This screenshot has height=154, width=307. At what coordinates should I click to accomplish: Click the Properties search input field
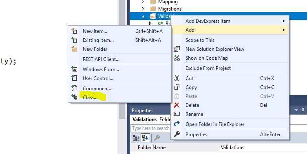pos(150,128)
